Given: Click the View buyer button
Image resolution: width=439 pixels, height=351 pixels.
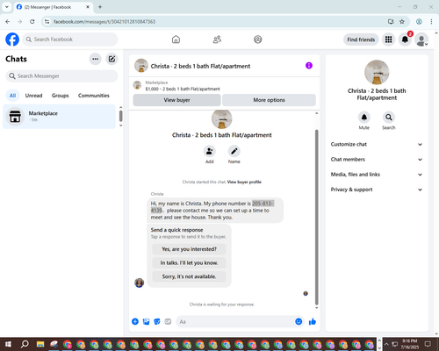Looking at the screenshot, I should click(x=176, y=100).
